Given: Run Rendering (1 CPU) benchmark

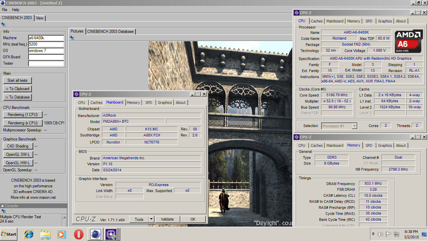Looking at the screenshot, I should (23, 115).
